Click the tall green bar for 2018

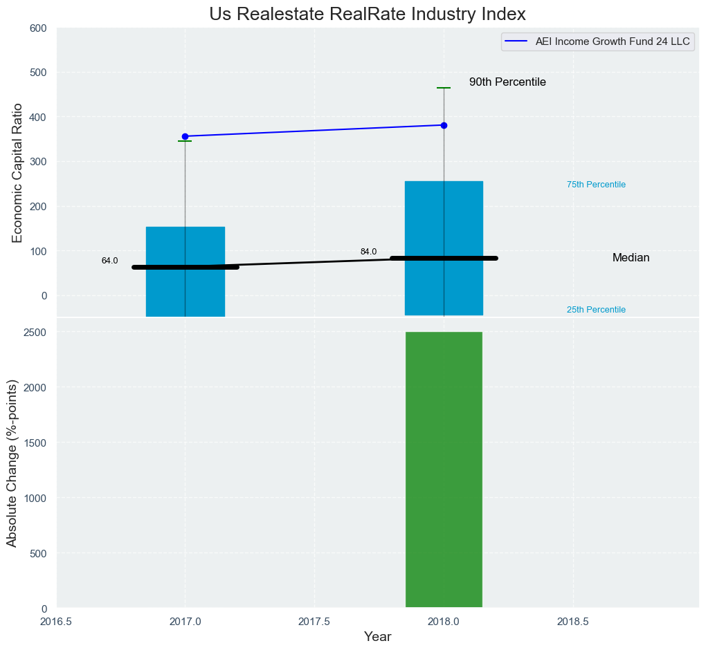point(444,470)
